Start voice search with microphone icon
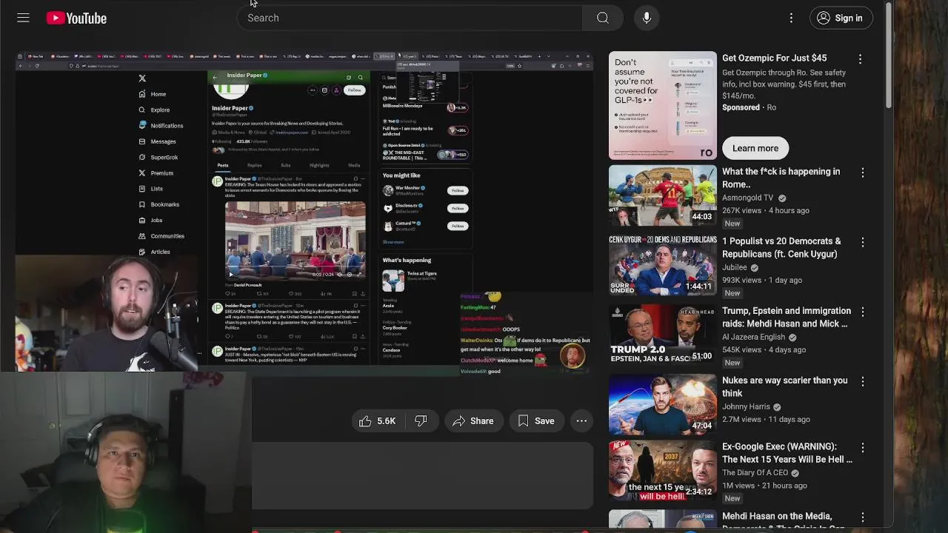This screenshot has width=948, height=533. tap(647, 18)
